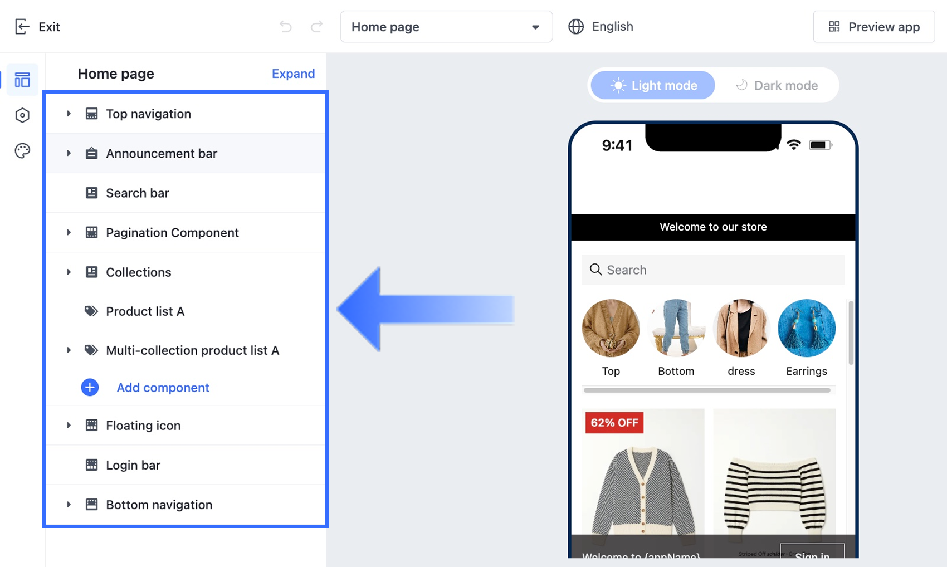The width and height of the screenshot is (947, 567).
Task: Open the Home page dropdown
Action: coord(446,27)
